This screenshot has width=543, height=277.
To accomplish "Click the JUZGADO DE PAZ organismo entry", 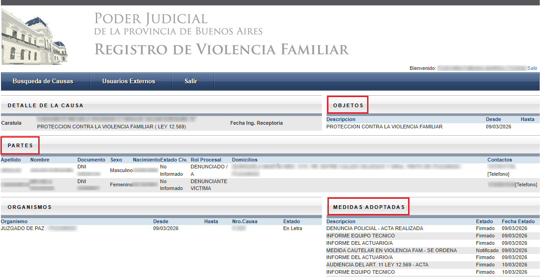I will pyautogui.click(x=23, y=228).
